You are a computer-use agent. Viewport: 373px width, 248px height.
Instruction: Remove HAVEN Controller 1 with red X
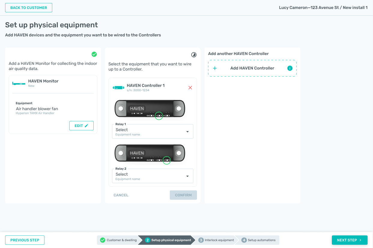[190, 88]
